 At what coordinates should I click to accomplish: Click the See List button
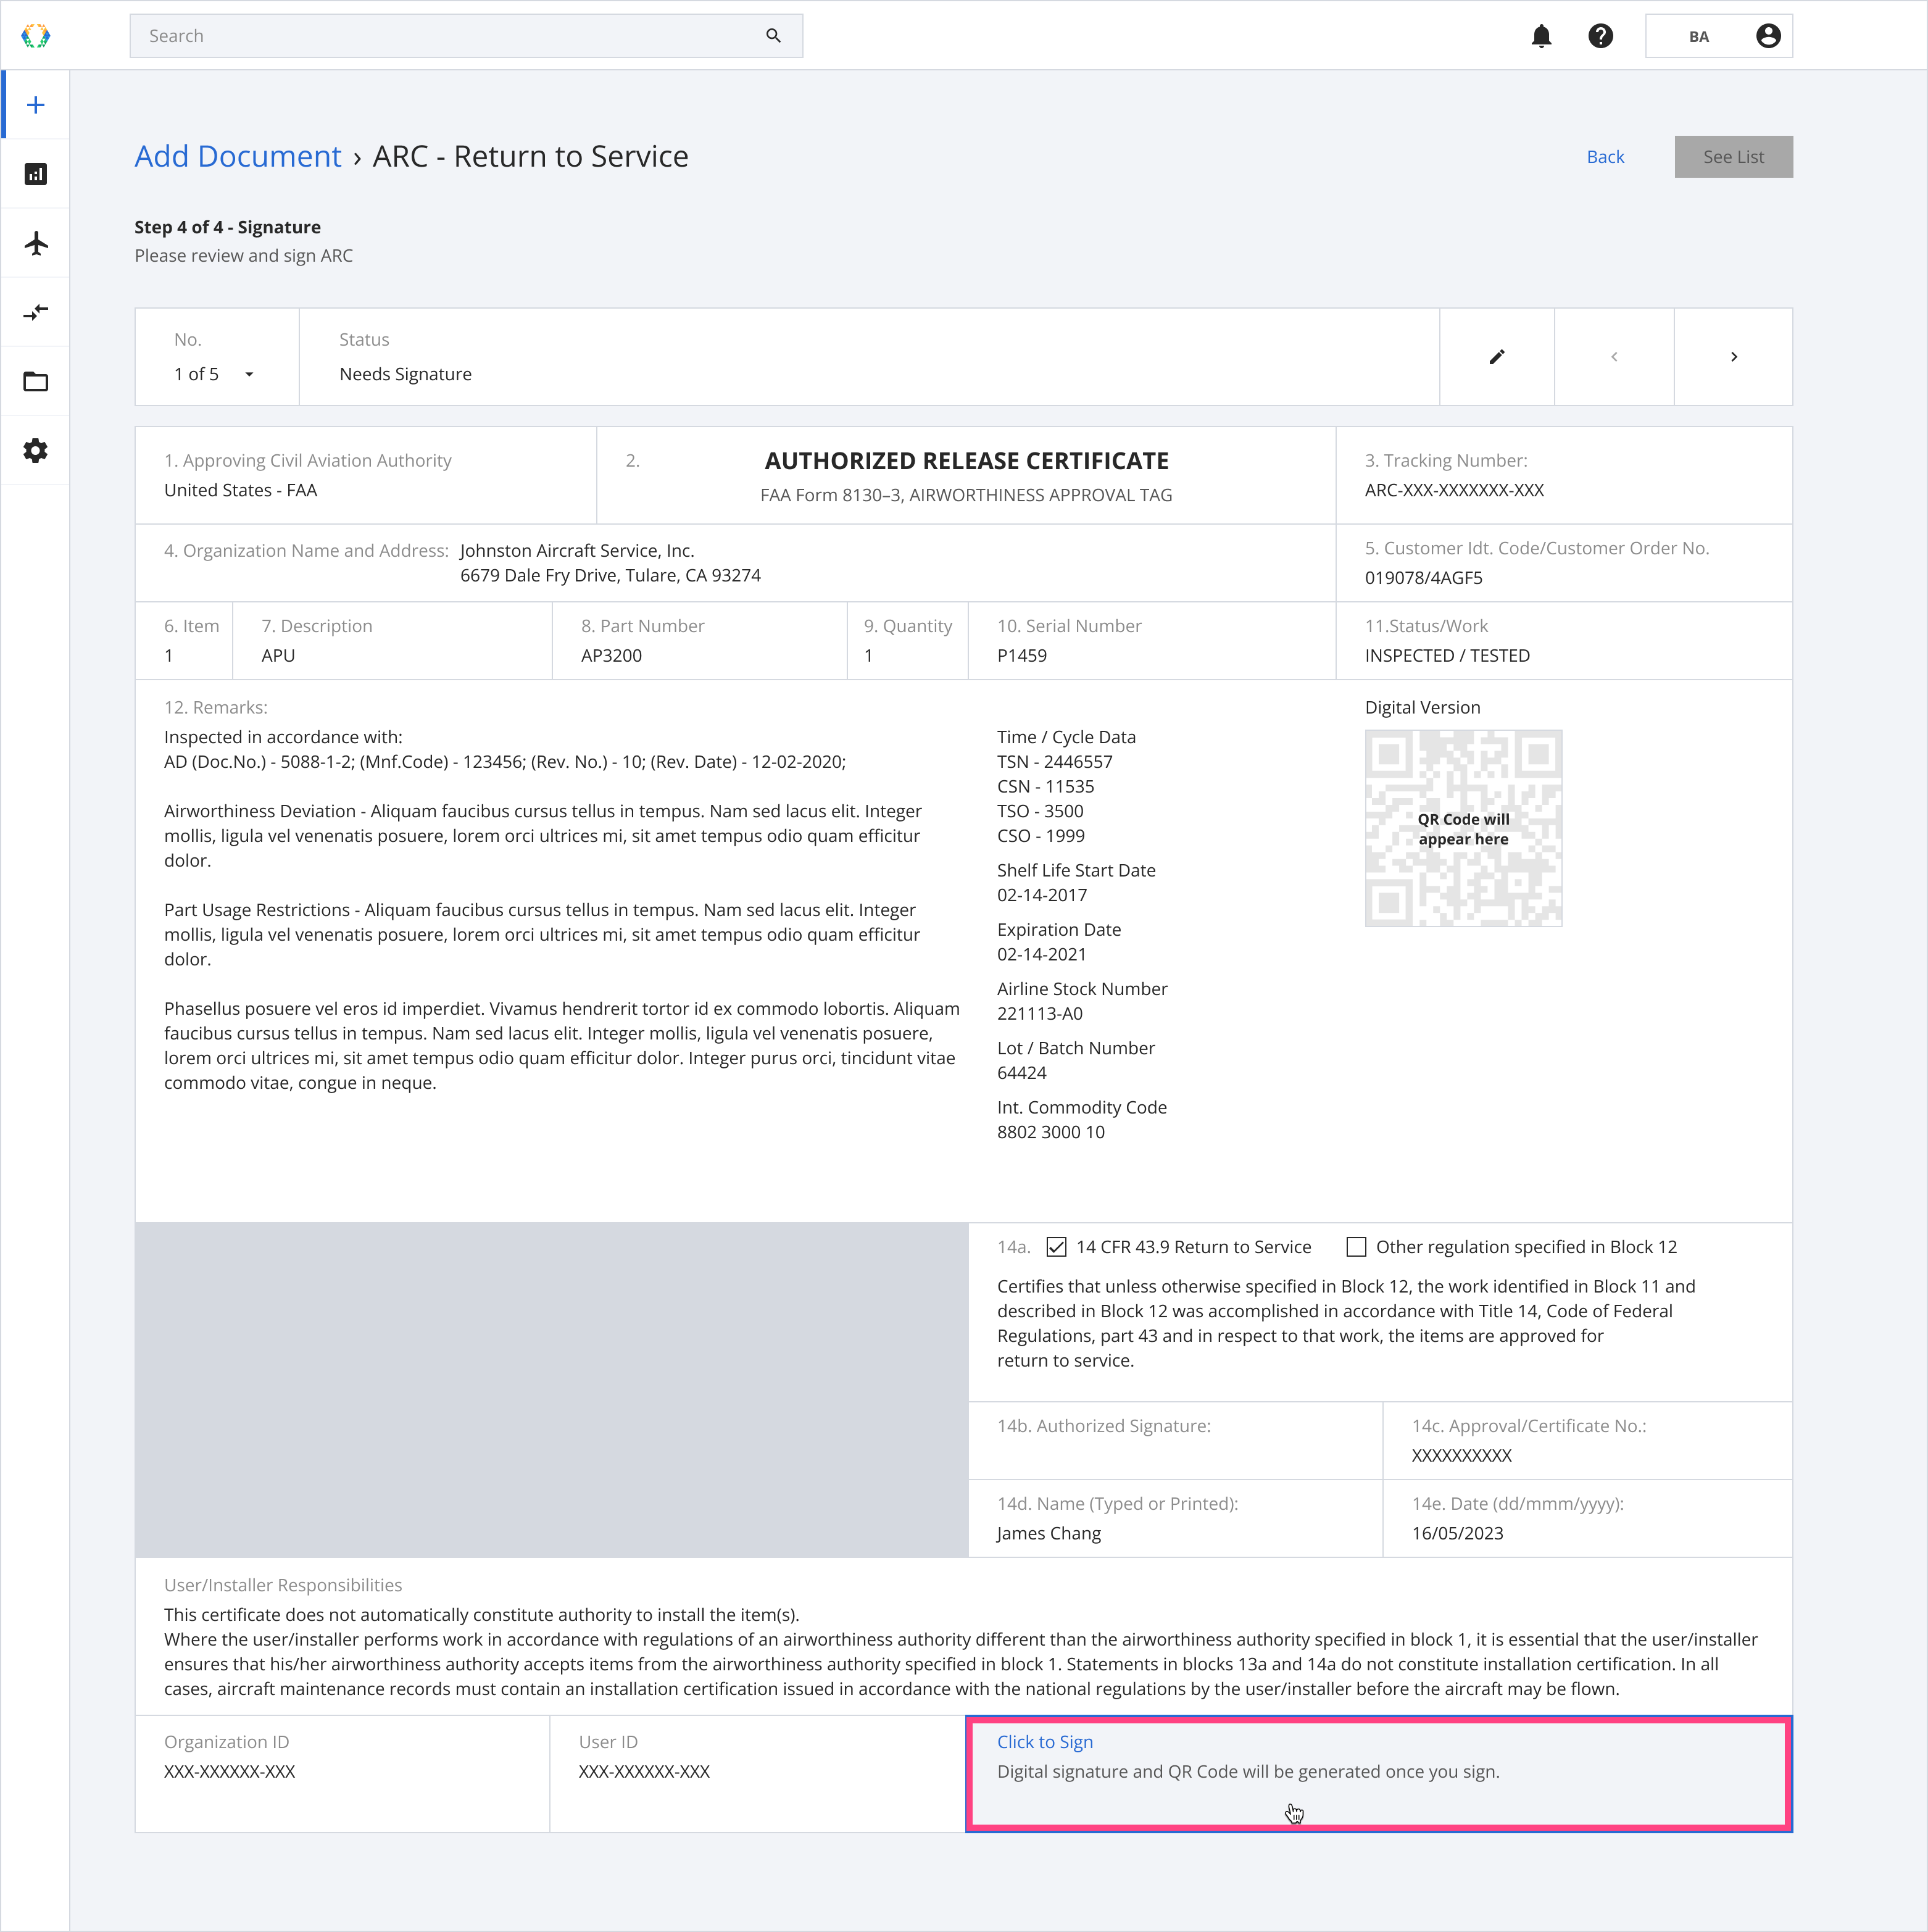pos(1733,157)
